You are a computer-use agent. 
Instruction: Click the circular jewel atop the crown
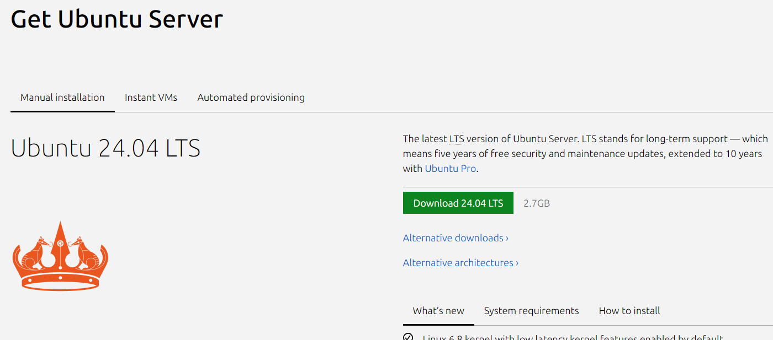60,243
